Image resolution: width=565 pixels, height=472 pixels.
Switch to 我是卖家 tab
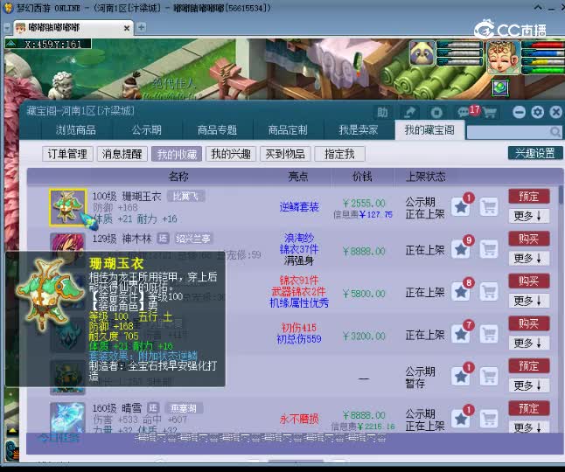click(x=359, y=130)
